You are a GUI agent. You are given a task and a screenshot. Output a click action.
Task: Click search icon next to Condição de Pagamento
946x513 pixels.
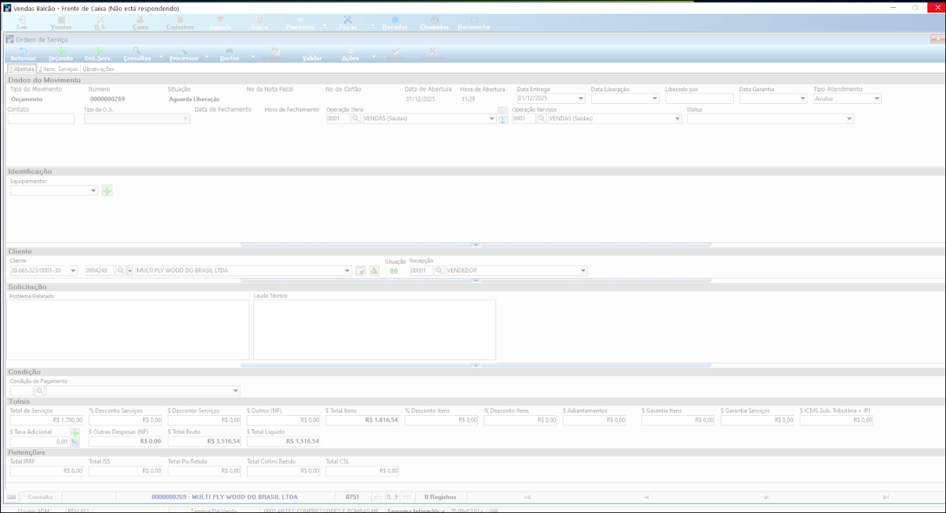(40, 391)
